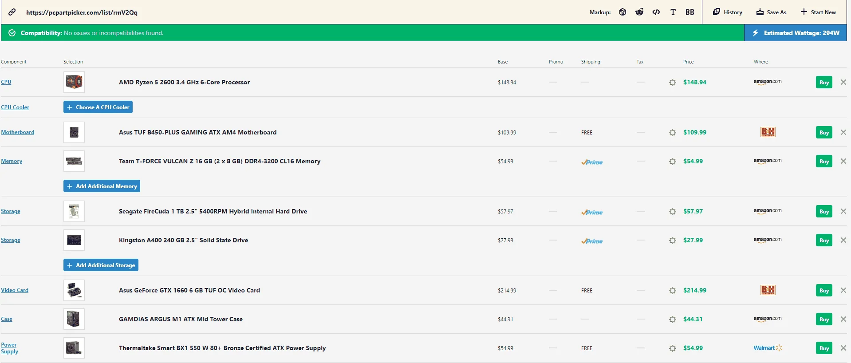This screenshot has width=851, height=363.
Task: Select the HTML markup icon
Action: (656, 12)
